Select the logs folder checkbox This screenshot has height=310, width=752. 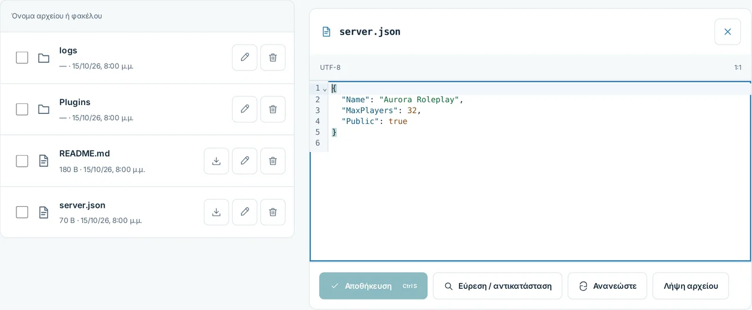coord(22,58)
